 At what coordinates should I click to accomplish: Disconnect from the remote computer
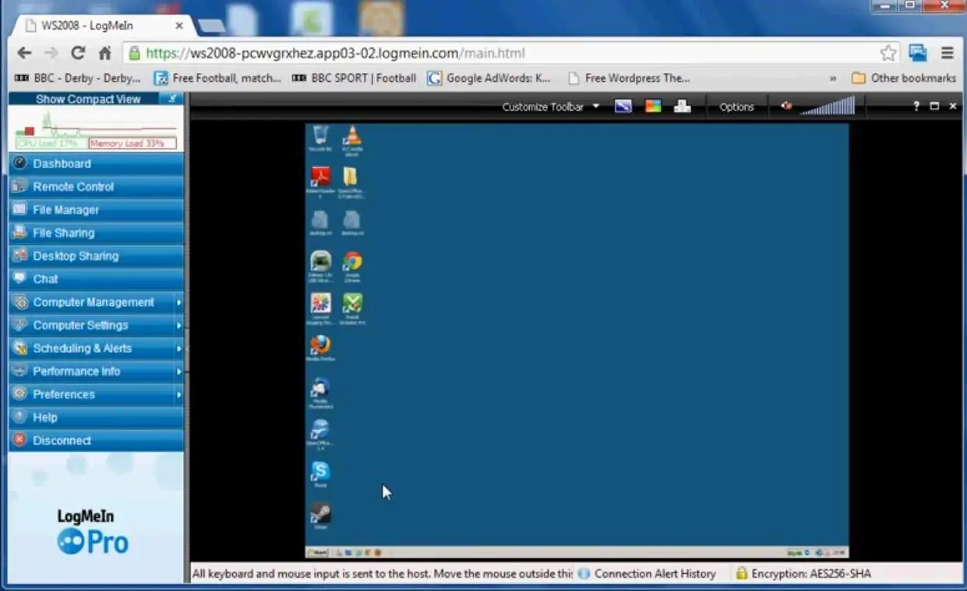coord(96,441)
